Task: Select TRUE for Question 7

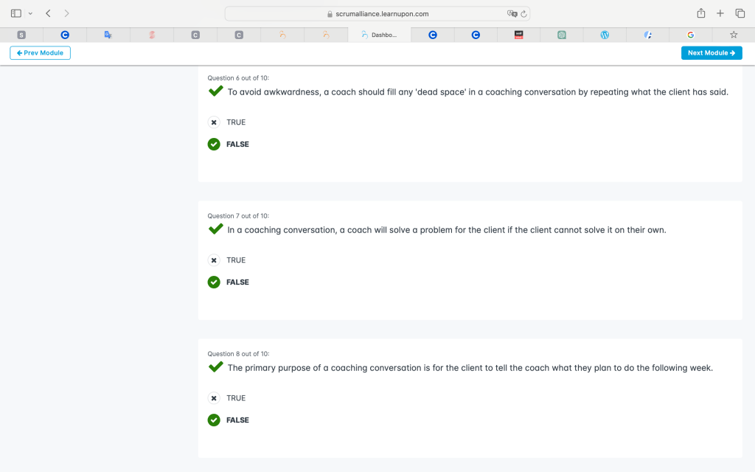Action: pos(214,260)
